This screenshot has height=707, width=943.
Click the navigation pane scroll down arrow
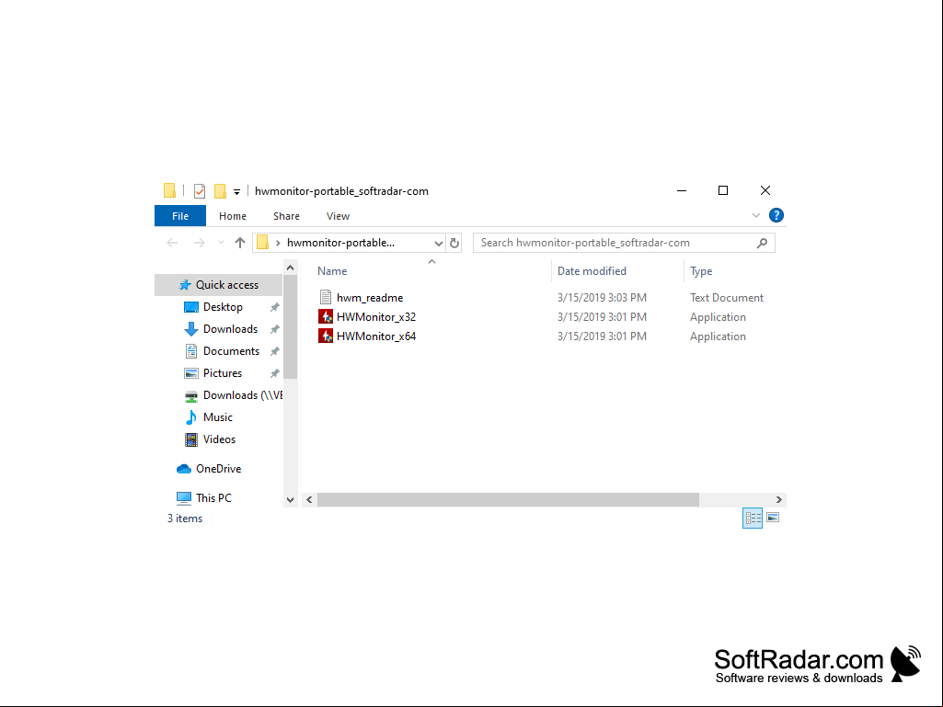(291, 499)
